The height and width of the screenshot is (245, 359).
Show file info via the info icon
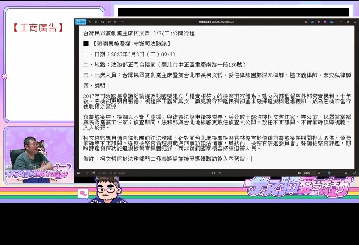[93, 173]
